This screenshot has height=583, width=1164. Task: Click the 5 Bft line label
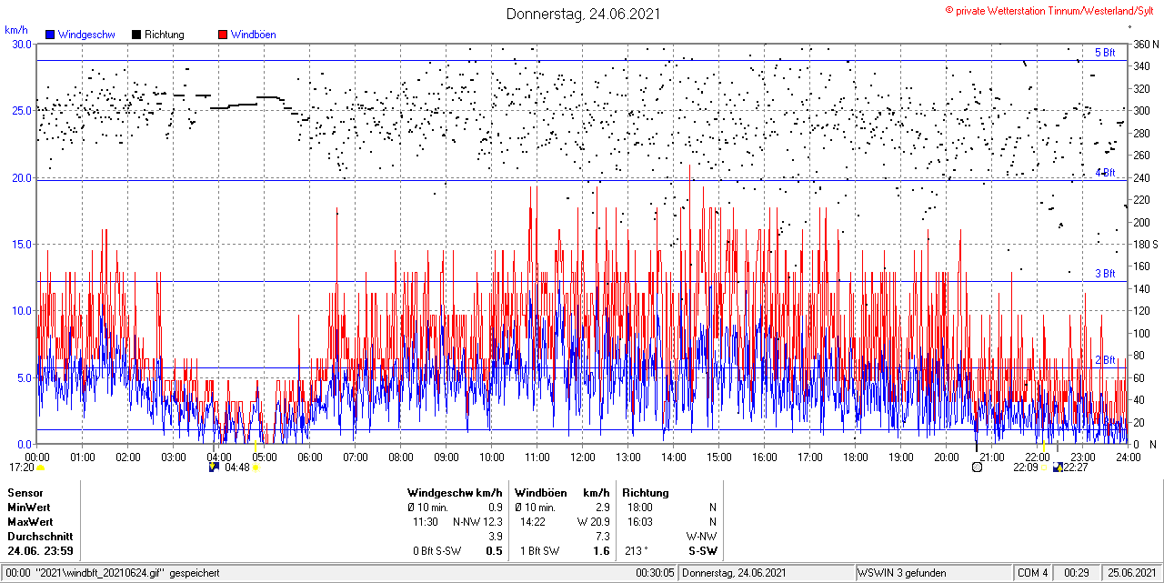[x=1105, y=53]
